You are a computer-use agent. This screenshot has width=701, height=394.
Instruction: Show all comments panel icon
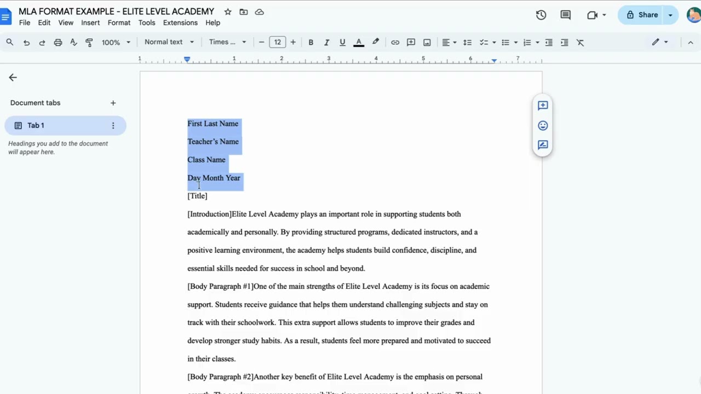[566, 15]
